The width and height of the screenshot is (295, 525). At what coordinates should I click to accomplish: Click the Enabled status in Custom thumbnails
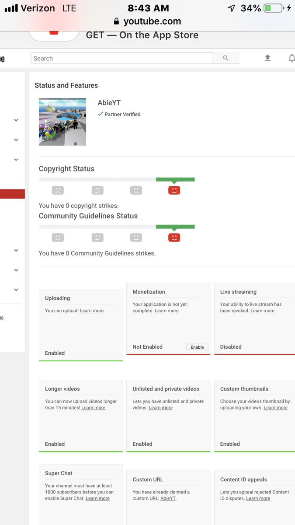(x=230, y=444)
